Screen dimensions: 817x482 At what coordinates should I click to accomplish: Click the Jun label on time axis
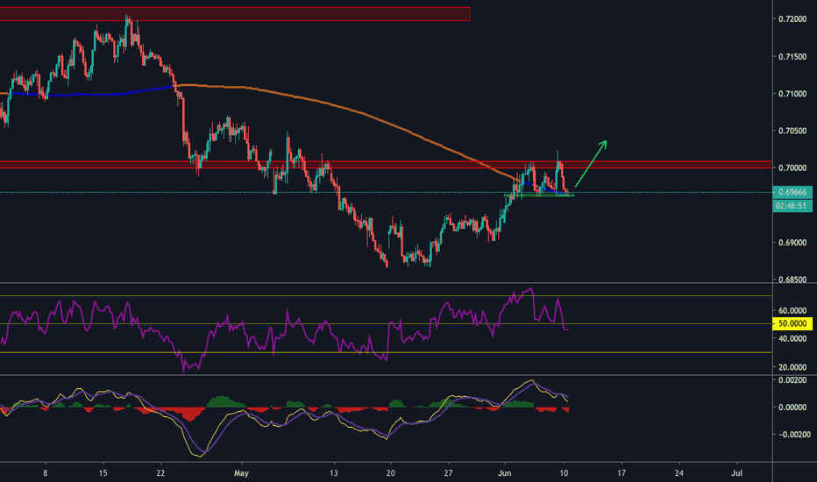coord(504,473)
